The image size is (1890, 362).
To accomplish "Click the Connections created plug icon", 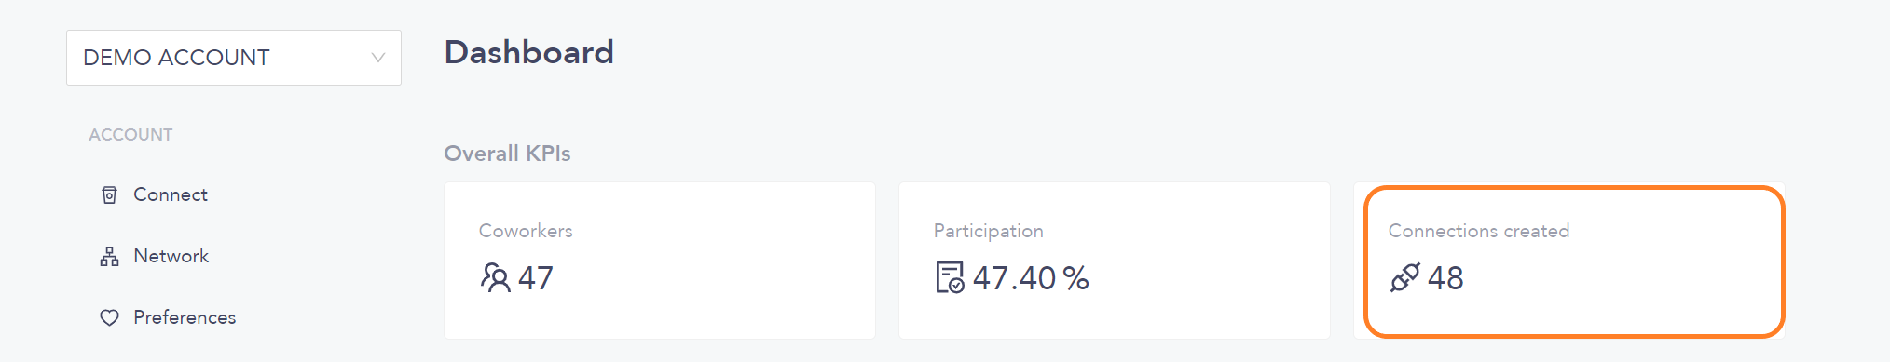I will 1404,277.
